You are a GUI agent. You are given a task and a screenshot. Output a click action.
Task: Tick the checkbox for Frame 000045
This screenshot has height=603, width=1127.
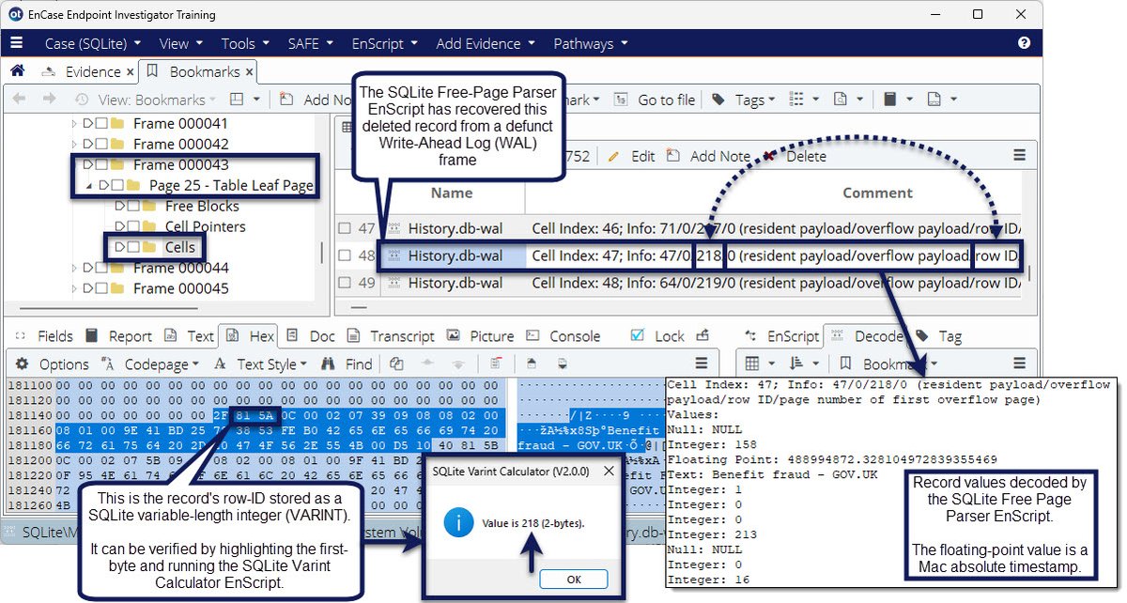pos(100,288)
